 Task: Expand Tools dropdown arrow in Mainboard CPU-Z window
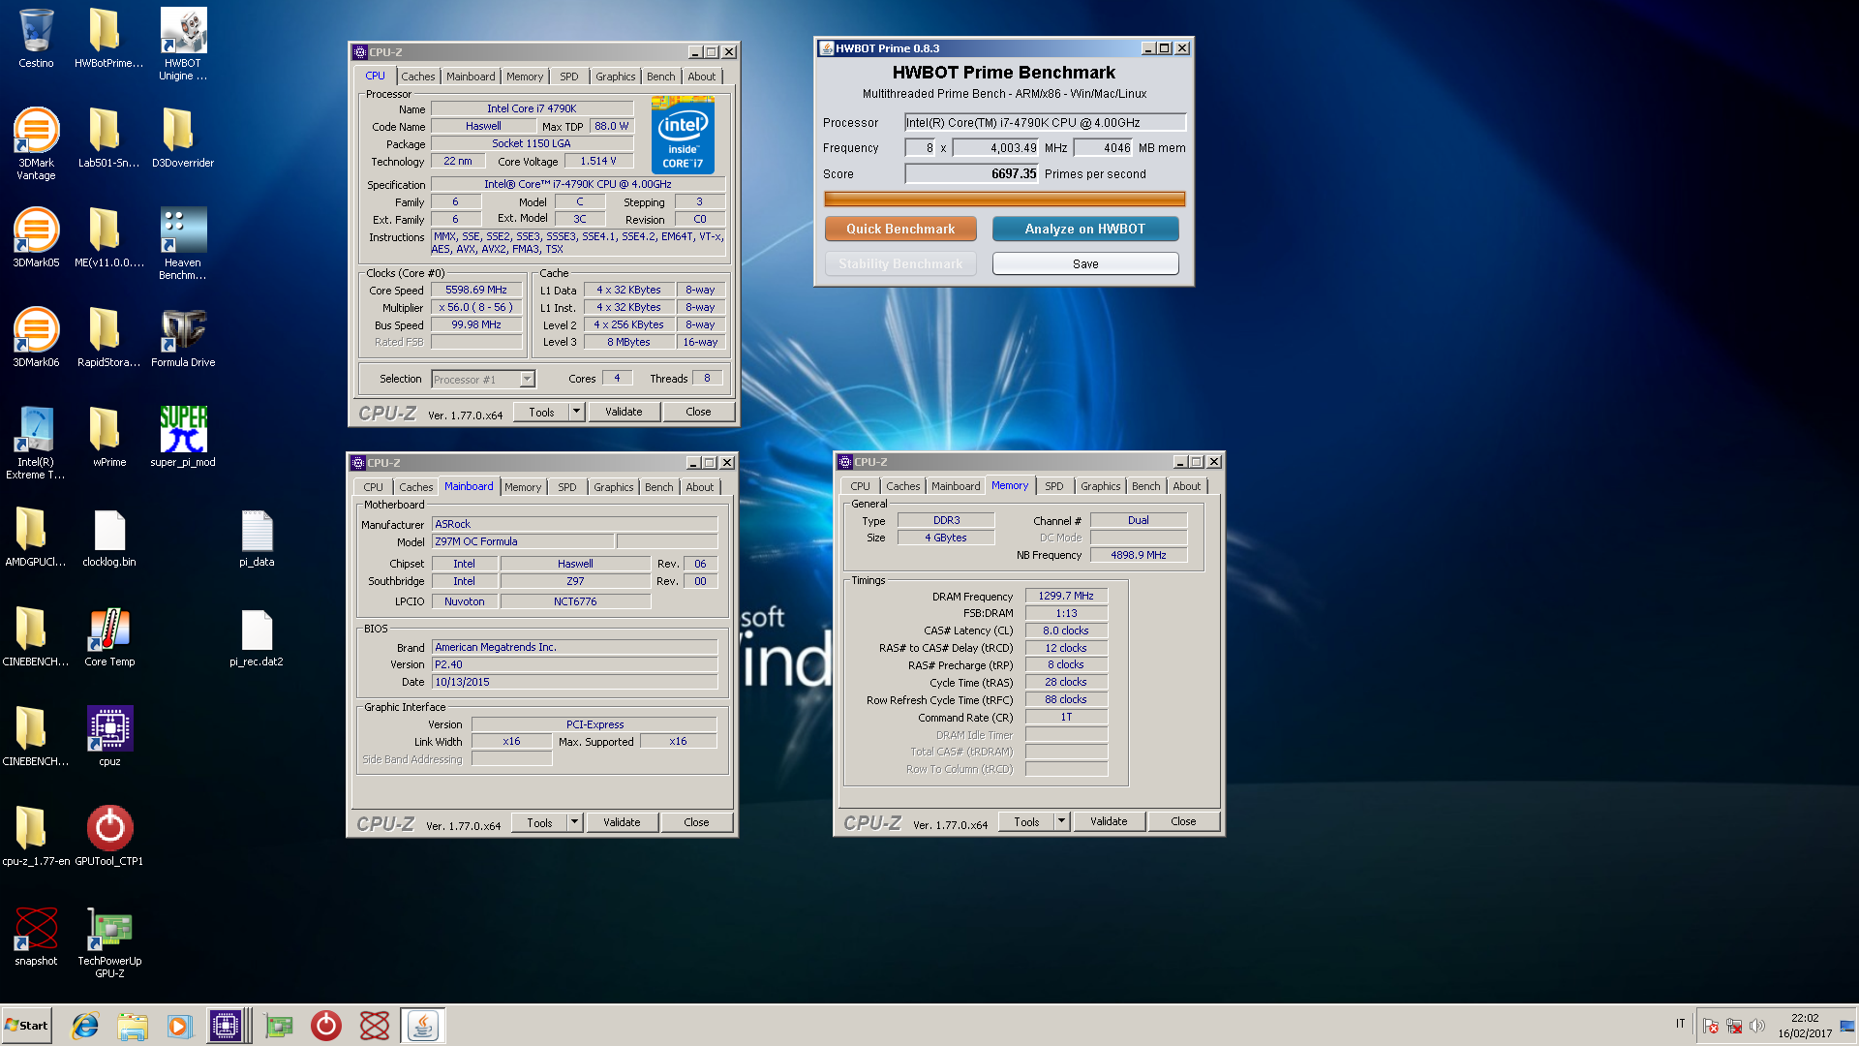(x=574, y=822)
